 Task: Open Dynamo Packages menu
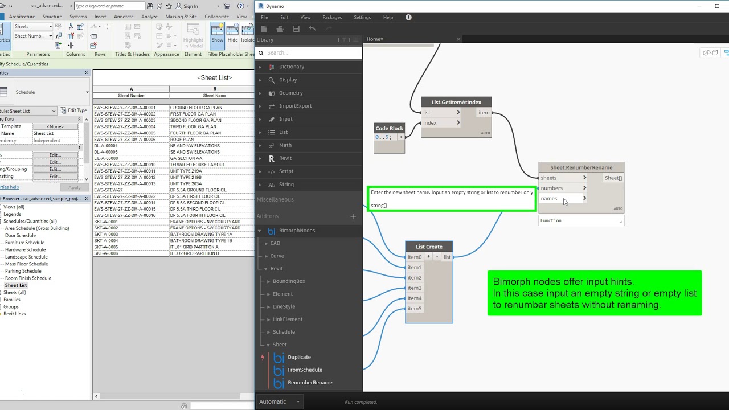click(x=332, y=18)
